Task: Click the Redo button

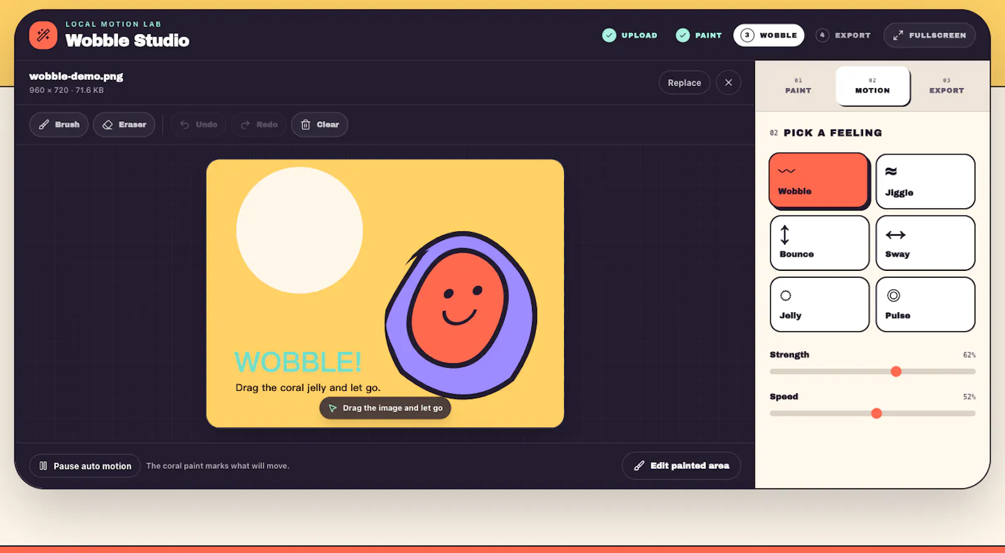Action: [x=259, y=124]
